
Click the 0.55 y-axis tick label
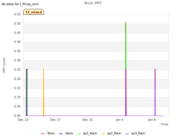coord(17,14)
